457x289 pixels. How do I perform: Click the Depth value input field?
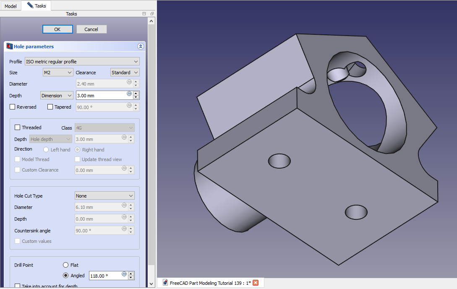pyautogui.click(x=101, y=96)
